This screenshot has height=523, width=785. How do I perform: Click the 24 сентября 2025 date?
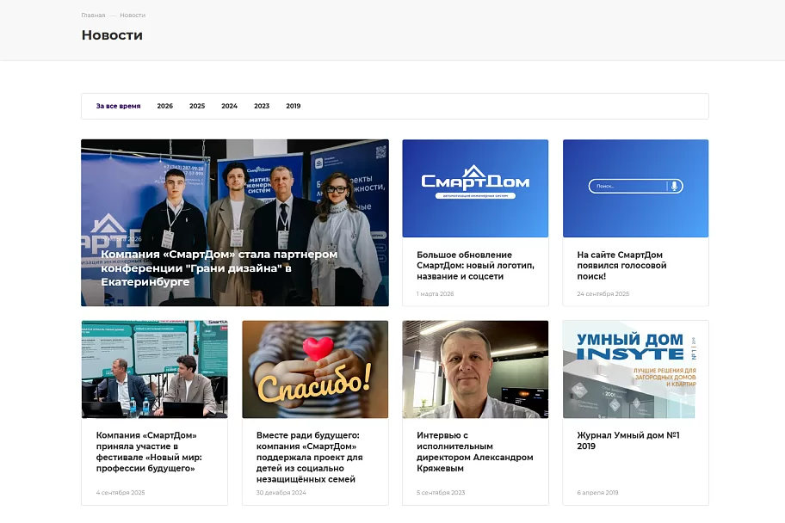(603, 294)
